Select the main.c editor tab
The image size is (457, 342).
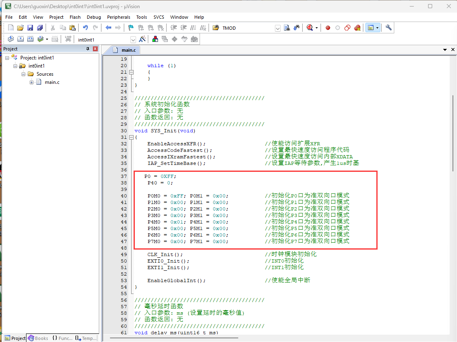coord(125,50)
